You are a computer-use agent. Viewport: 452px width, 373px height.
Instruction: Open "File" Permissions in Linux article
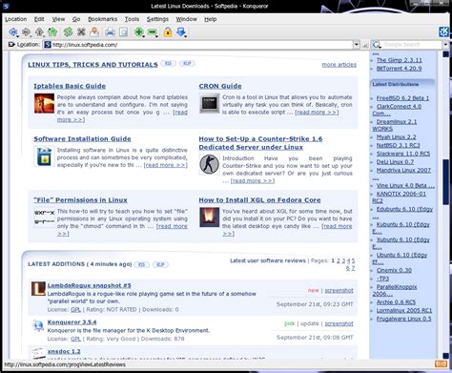80,200
